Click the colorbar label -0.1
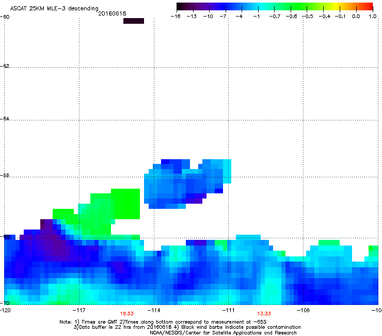The width and height of the screenshot is (382, 336). pyautogui.click(x=340, y=17)
